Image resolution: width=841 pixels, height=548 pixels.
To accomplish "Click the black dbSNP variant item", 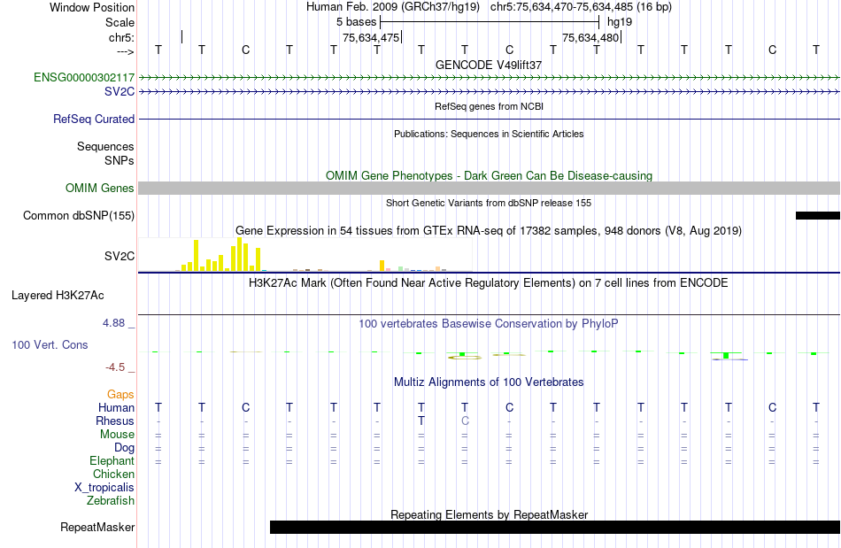I will tap(817, 215).
